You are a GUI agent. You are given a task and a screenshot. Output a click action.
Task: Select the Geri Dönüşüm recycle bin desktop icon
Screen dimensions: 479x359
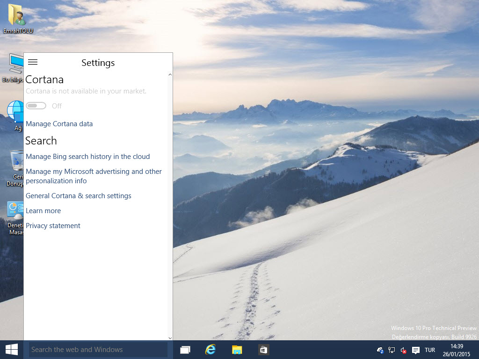(x=15, y=168)
